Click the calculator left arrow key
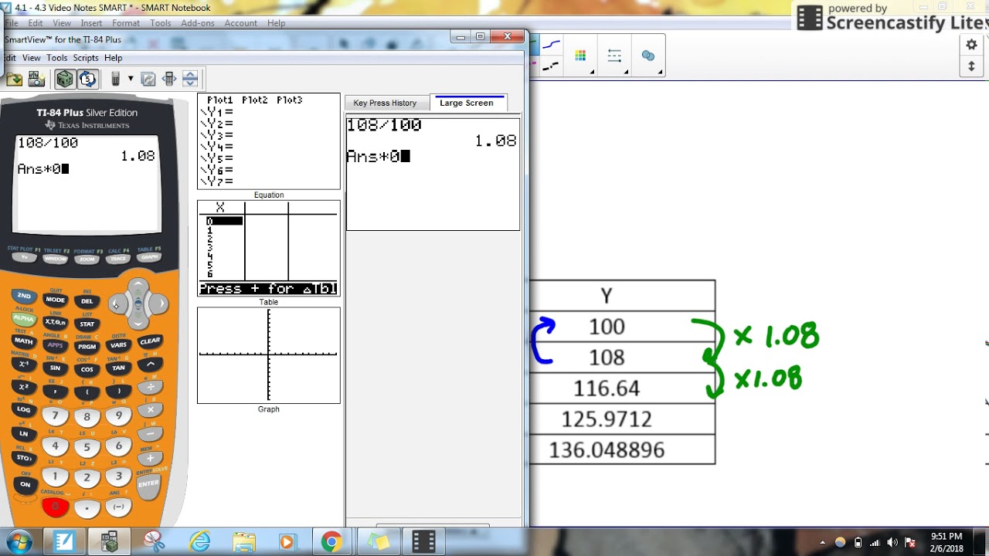 [116, 304]
